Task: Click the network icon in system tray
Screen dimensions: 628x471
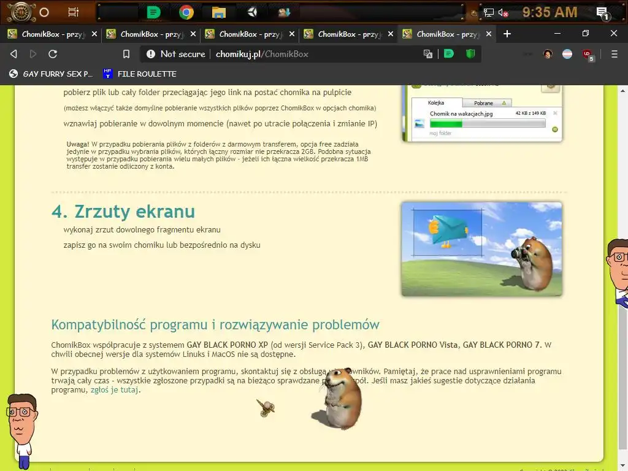Action: click(x=489, y=12)
